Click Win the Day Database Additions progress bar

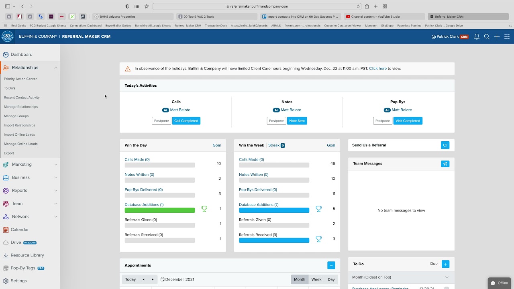point(160,210)
